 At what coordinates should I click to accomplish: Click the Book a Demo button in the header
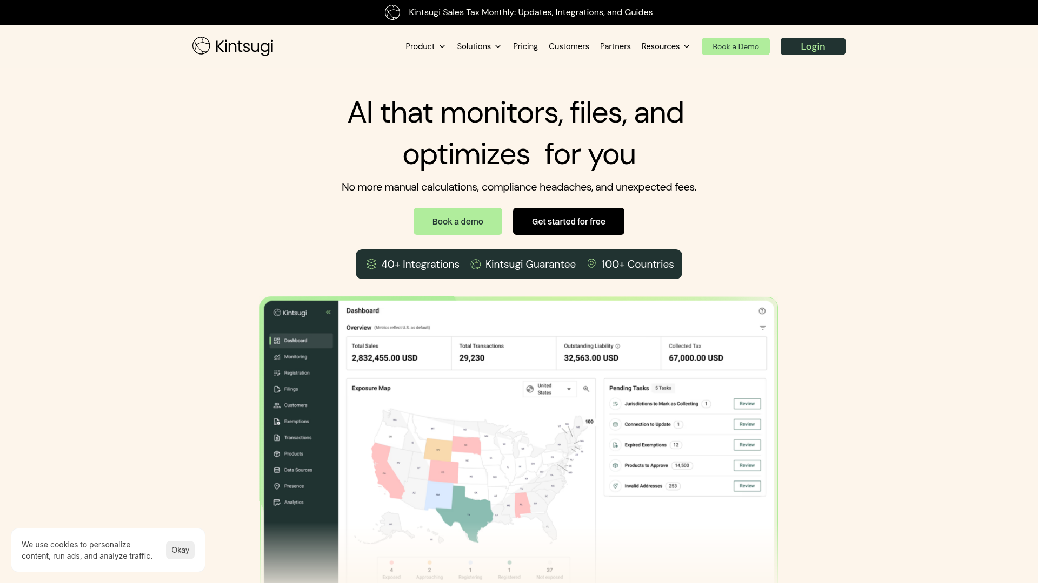point(736,46)
